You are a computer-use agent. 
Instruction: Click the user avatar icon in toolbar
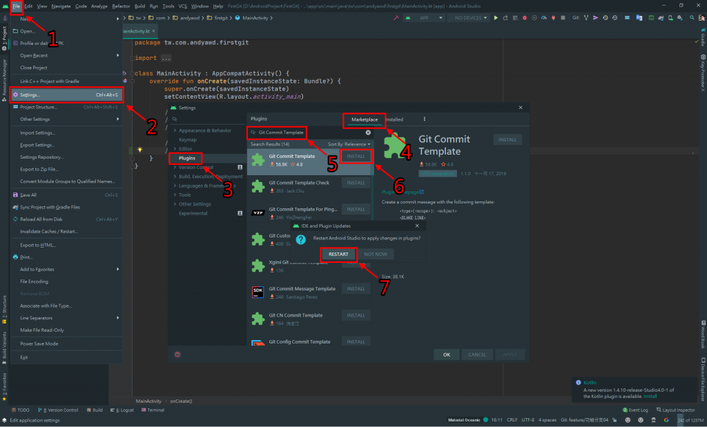pos(702,18)
